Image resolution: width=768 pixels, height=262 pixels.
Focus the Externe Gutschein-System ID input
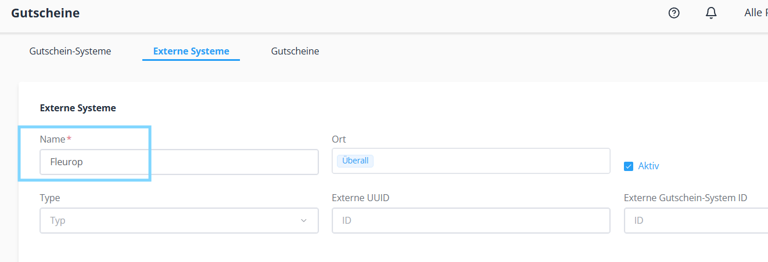pyautogui.click(x=695, y=221)
